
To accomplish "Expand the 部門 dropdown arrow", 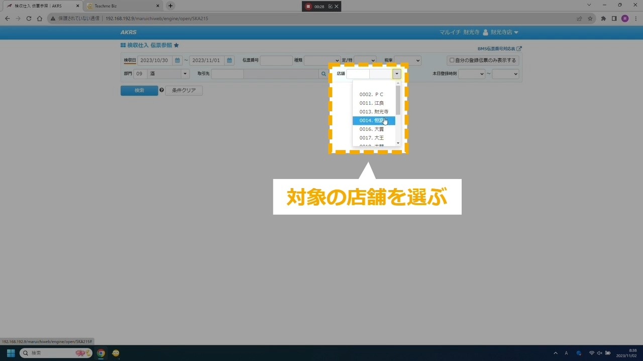I will coord(185,74).
